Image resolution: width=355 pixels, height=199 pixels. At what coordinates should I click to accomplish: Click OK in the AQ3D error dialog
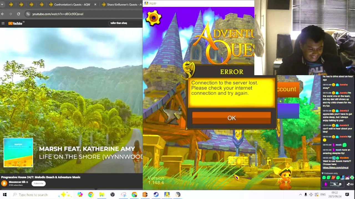[231, 118]
